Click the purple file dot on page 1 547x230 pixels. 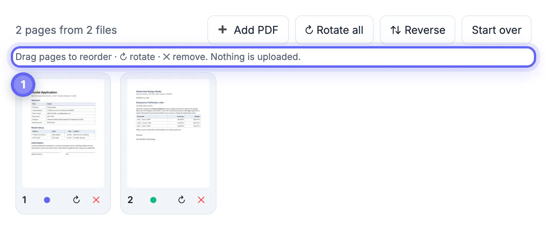(47, 200)
